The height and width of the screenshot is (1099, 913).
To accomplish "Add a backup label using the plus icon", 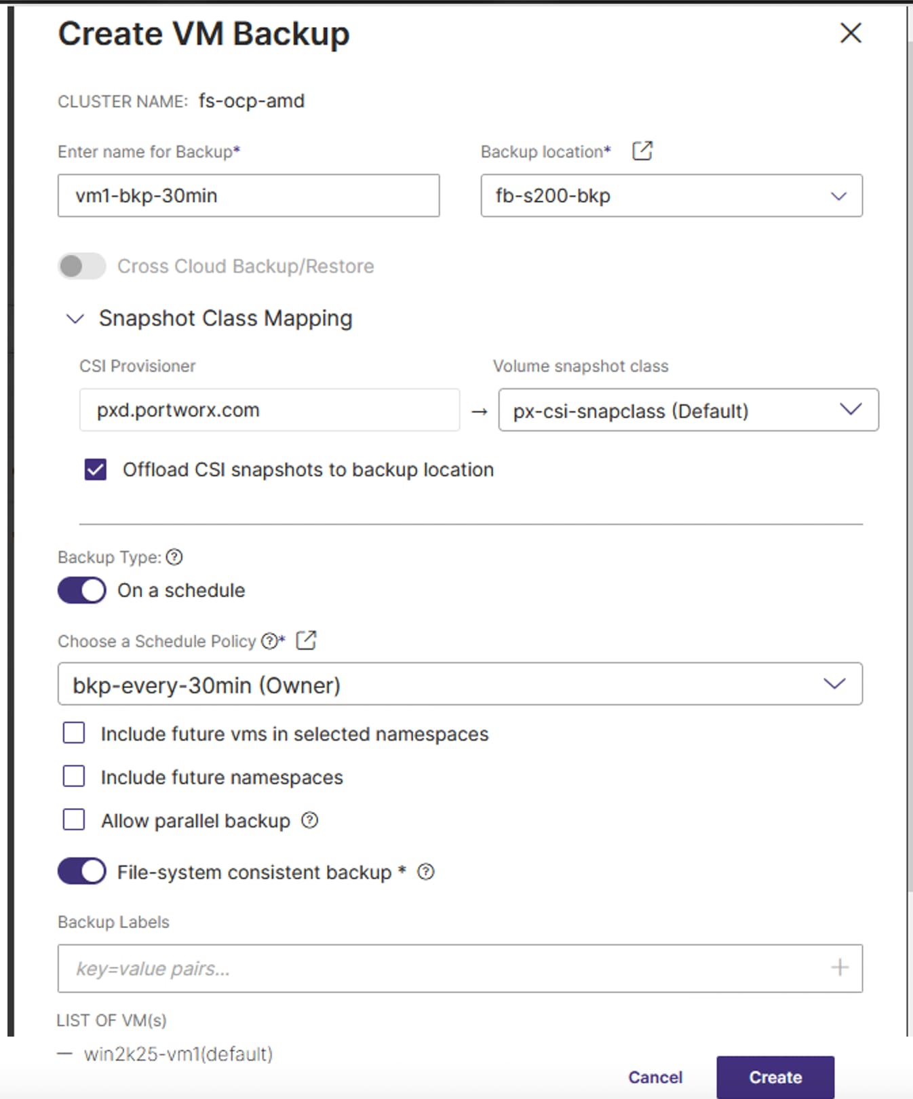I will click(x=840, y=968).
